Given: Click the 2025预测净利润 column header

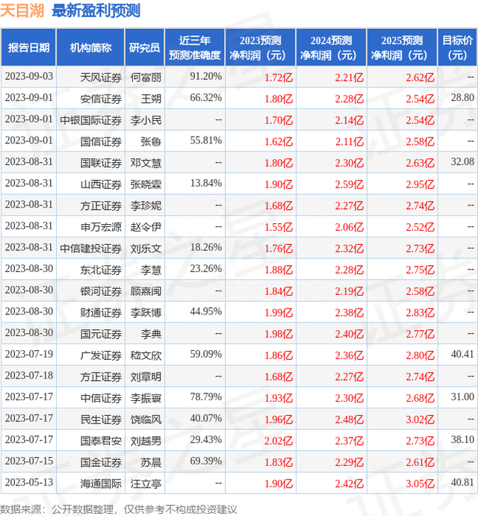Looking at the screenshot, I should (x=402, y=48).
